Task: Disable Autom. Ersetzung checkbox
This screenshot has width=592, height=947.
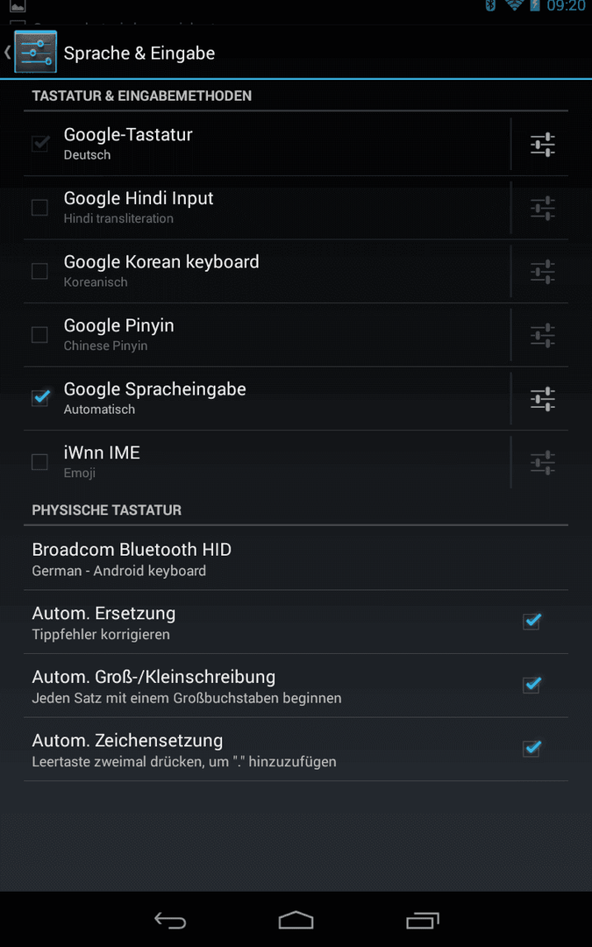Action: click(x=531, y=621)
